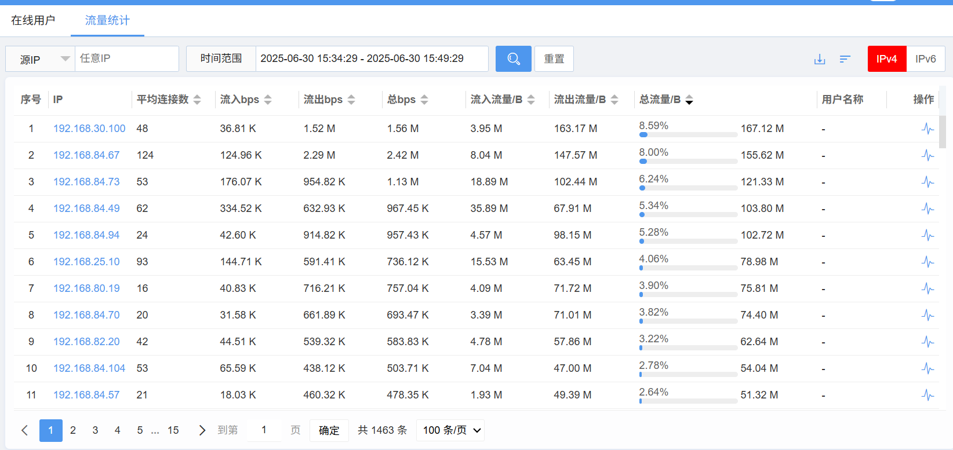Click the 2.64% traffic progress bar
Viewport: 953px width, 450px height.
pos(688,401)
